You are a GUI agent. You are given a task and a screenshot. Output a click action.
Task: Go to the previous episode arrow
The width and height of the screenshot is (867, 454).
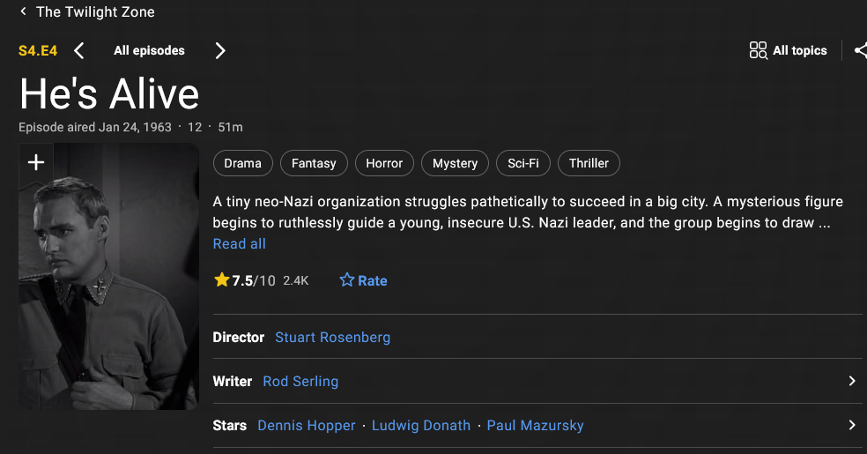pyautogui.click(x=79, y=51)
